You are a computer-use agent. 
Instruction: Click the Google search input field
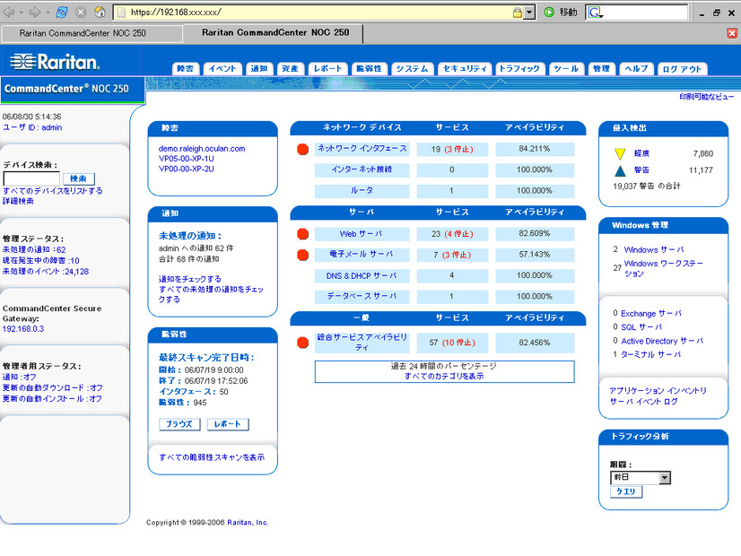(645, 13)
